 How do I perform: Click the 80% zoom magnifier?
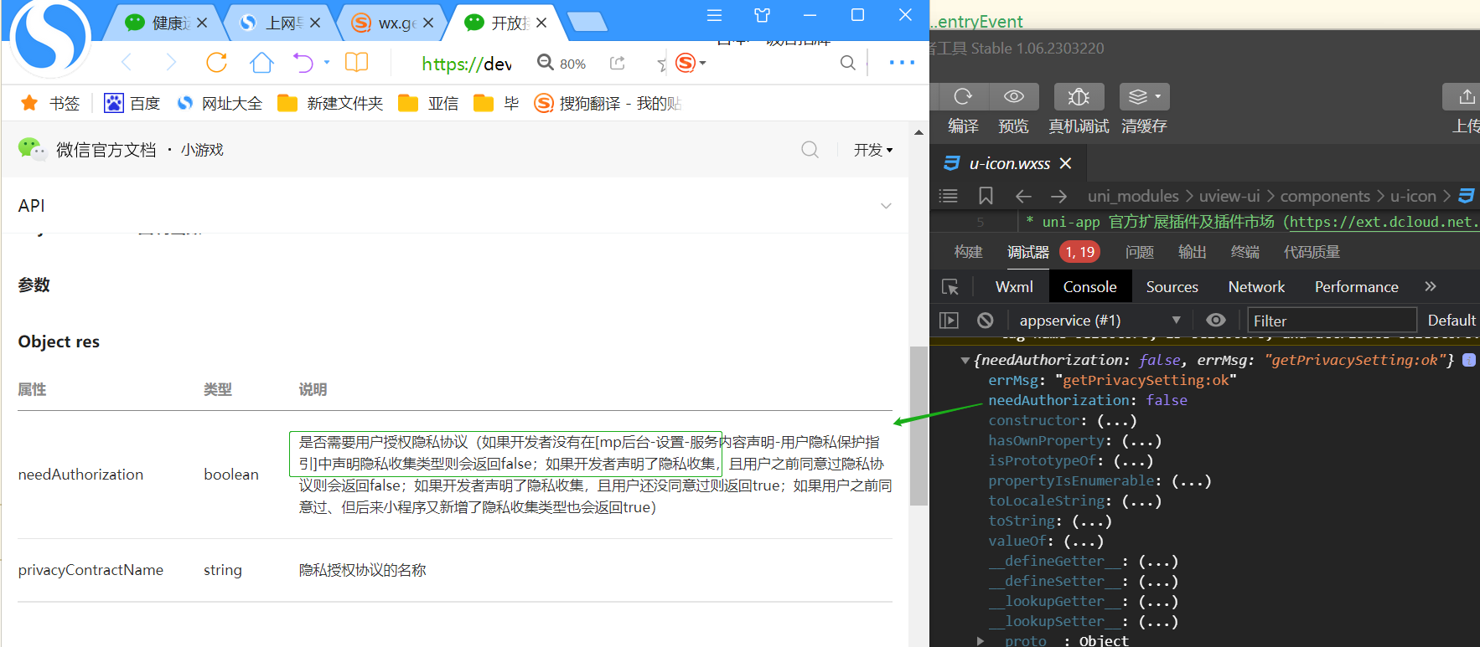click(546, 63)
